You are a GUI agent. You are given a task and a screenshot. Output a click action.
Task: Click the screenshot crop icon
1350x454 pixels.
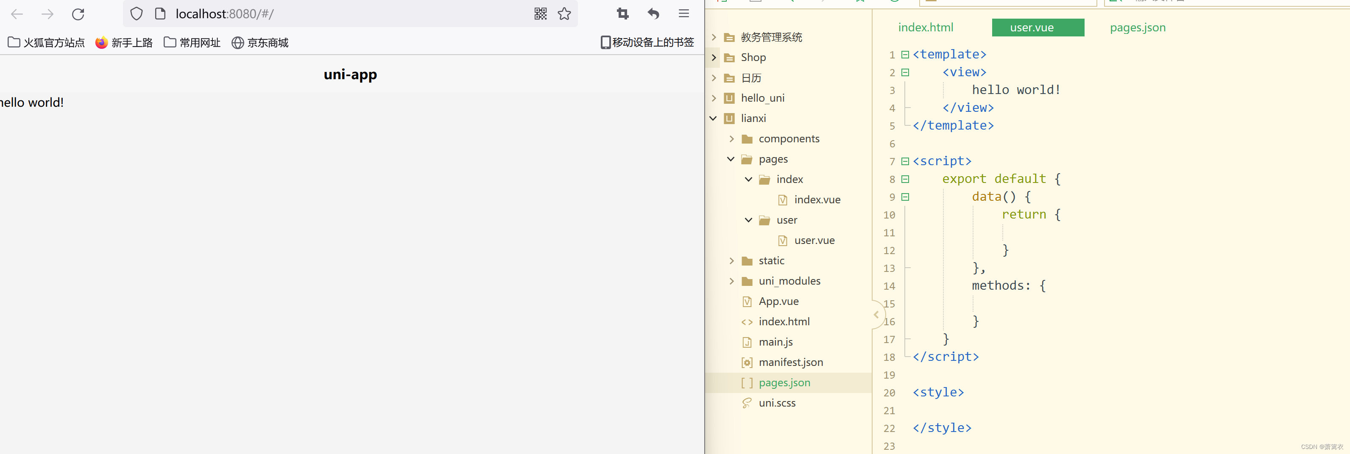(x=622, y=14)
